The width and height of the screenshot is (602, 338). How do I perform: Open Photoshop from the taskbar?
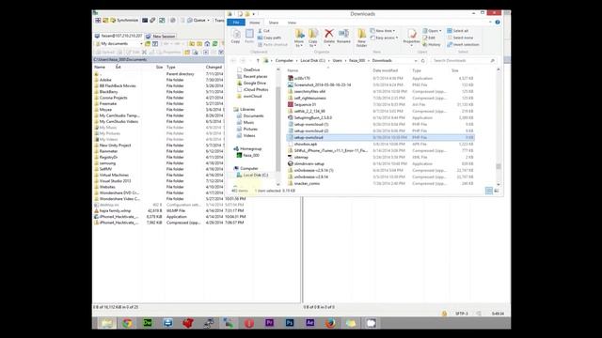point(290,323)
